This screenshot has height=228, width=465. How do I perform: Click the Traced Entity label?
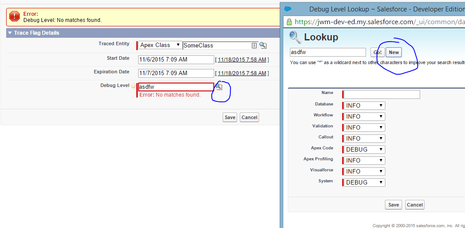(114, 43)
